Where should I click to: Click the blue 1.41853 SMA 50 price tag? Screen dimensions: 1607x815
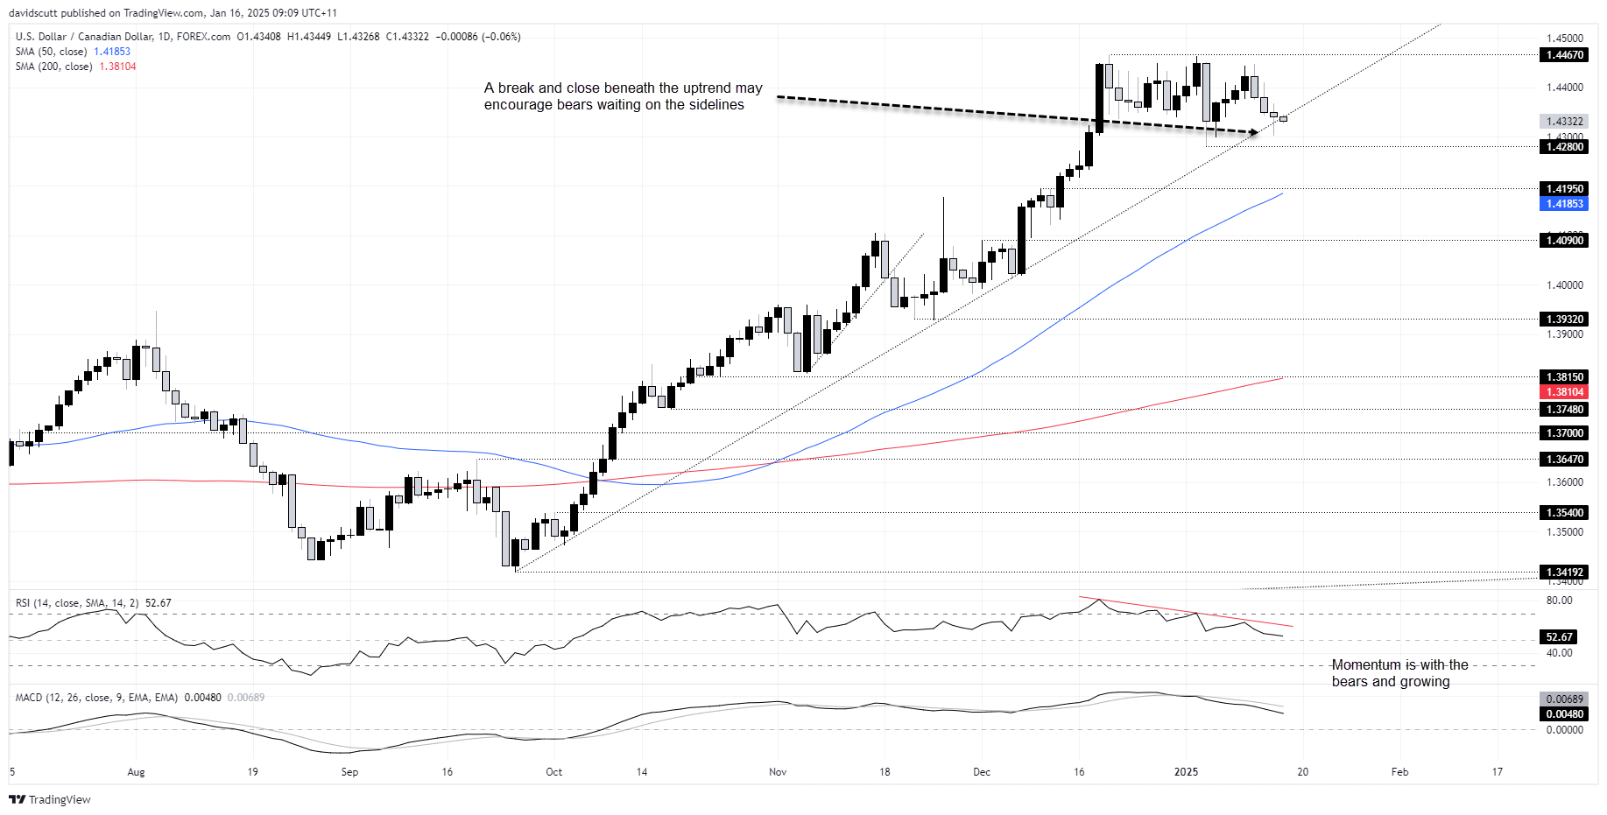pos(1564,203)
